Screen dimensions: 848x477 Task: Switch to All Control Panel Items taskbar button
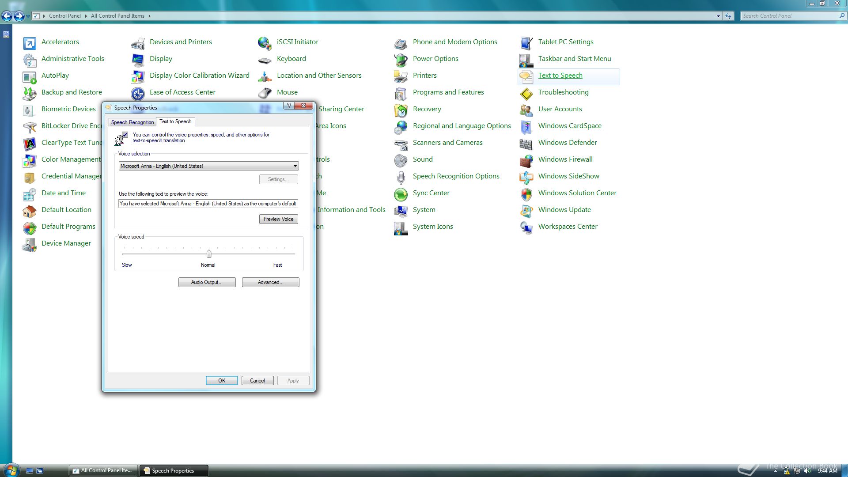103,470
